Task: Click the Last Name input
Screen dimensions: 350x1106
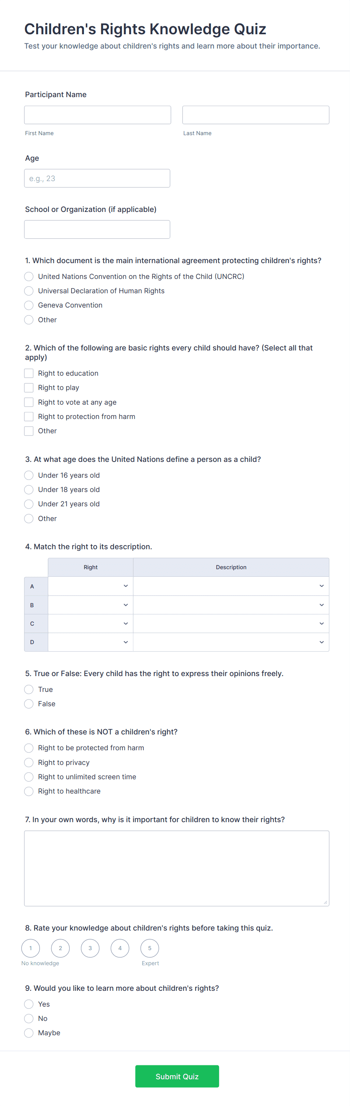Action: pos(256,115)
